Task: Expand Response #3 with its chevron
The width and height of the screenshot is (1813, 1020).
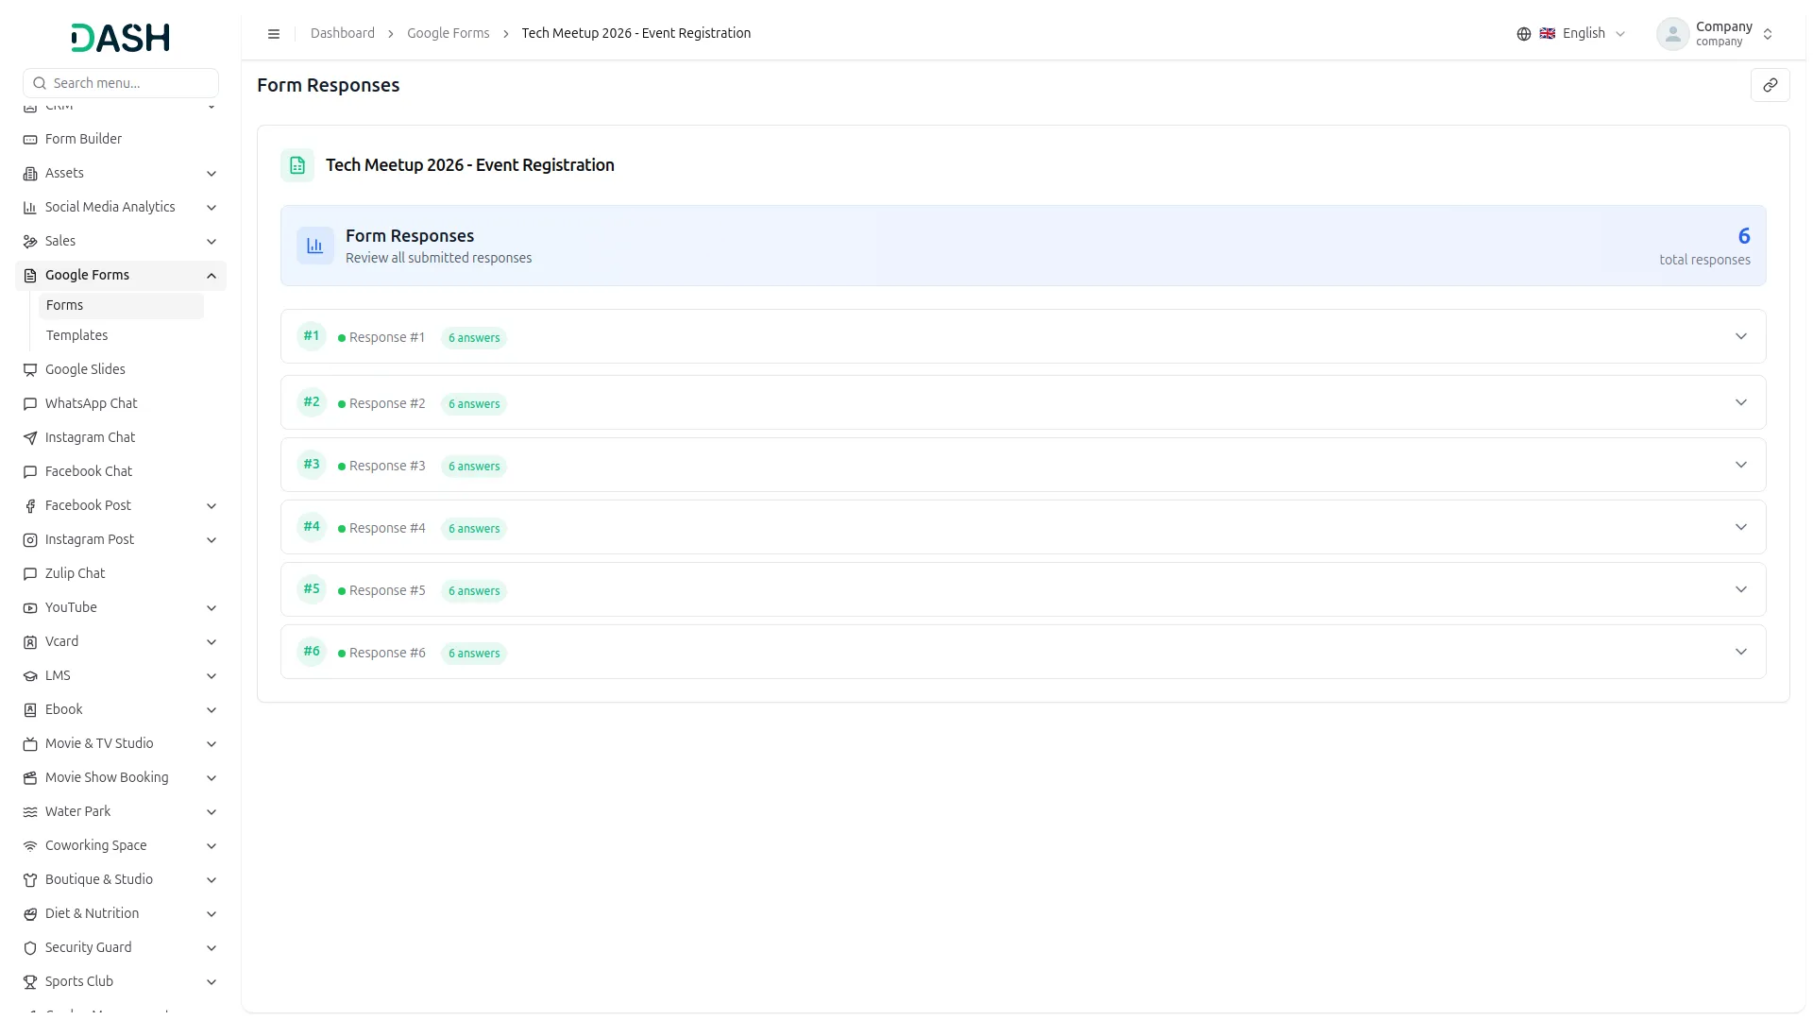Action: (1740, 465)
